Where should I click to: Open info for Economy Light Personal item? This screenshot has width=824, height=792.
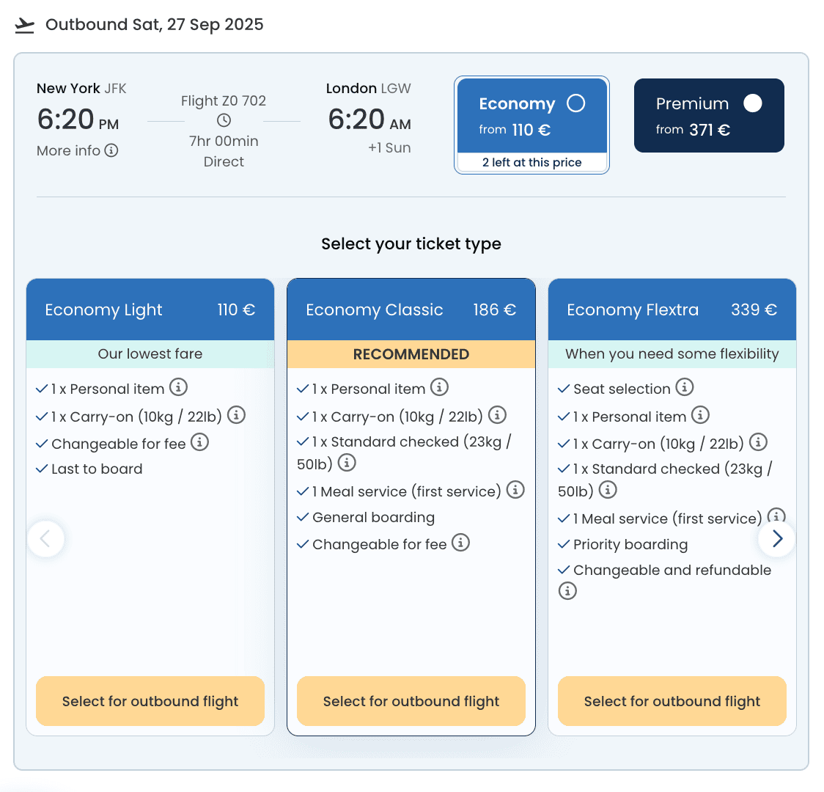(x=178, y=386)
